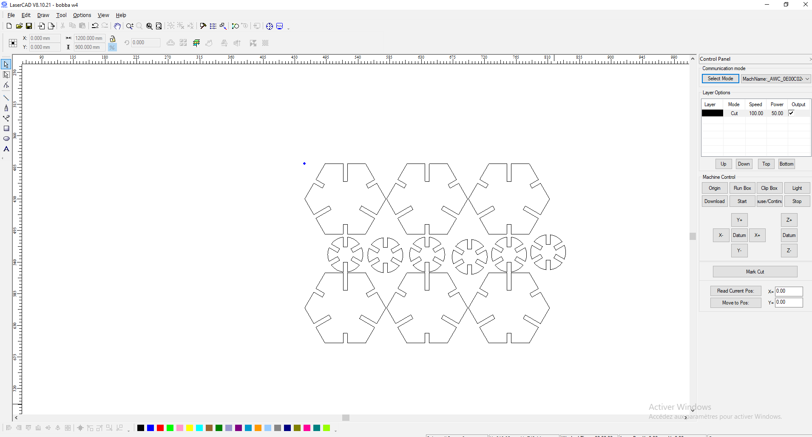Select the node edit tool
This screenshot has height=437, width=812.
coord(6,85)
